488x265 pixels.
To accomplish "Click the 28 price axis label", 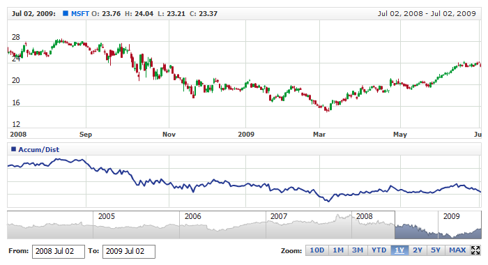I will [16, 37].
